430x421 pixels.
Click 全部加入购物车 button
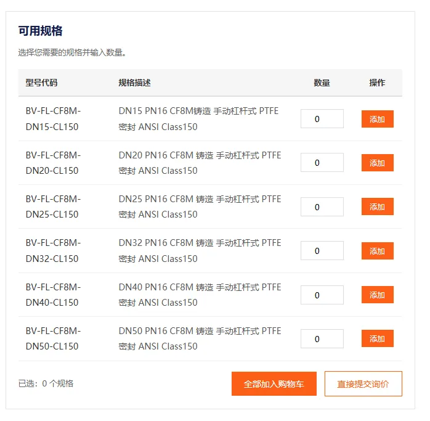click(274, 383)
